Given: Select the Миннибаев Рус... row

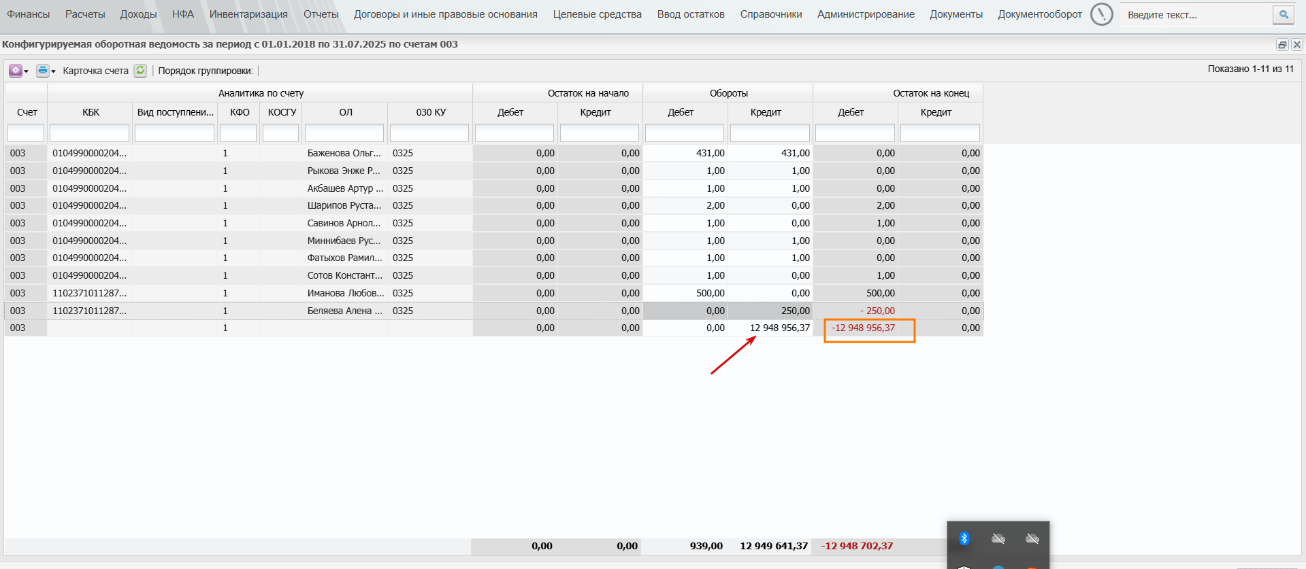Looking at the screenshot, I should coord(494,241).
